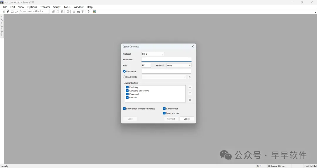Click the Copy toolbar icon
Screen dimensions: 317x168
53,12
